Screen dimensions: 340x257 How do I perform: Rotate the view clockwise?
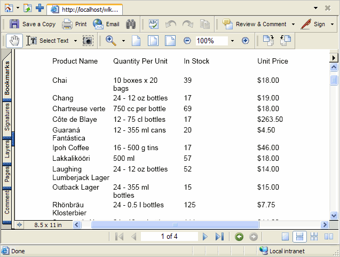[x=268, y=41]
